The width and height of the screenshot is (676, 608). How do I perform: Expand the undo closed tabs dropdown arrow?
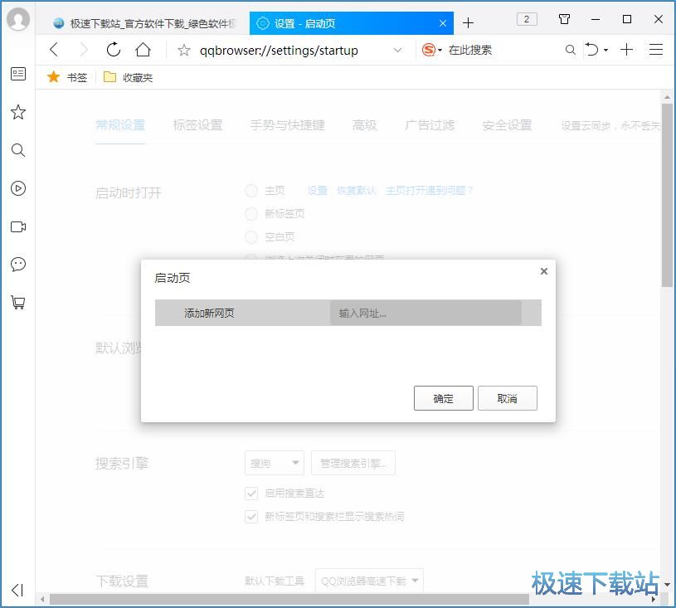pyautogui.click(x=605, y=50)
